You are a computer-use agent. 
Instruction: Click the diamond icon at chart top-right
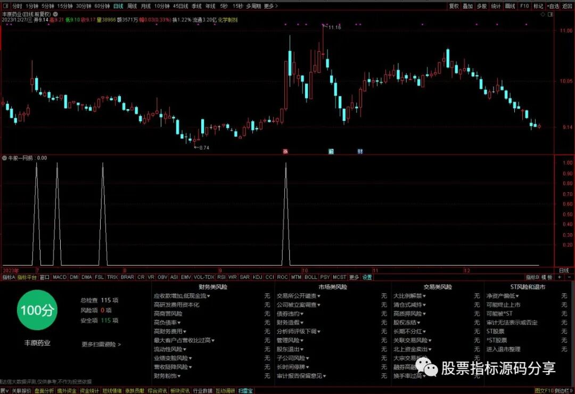[x=543, y=14]
